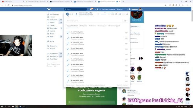Close the YouTube browser tab

click(24, 2)
